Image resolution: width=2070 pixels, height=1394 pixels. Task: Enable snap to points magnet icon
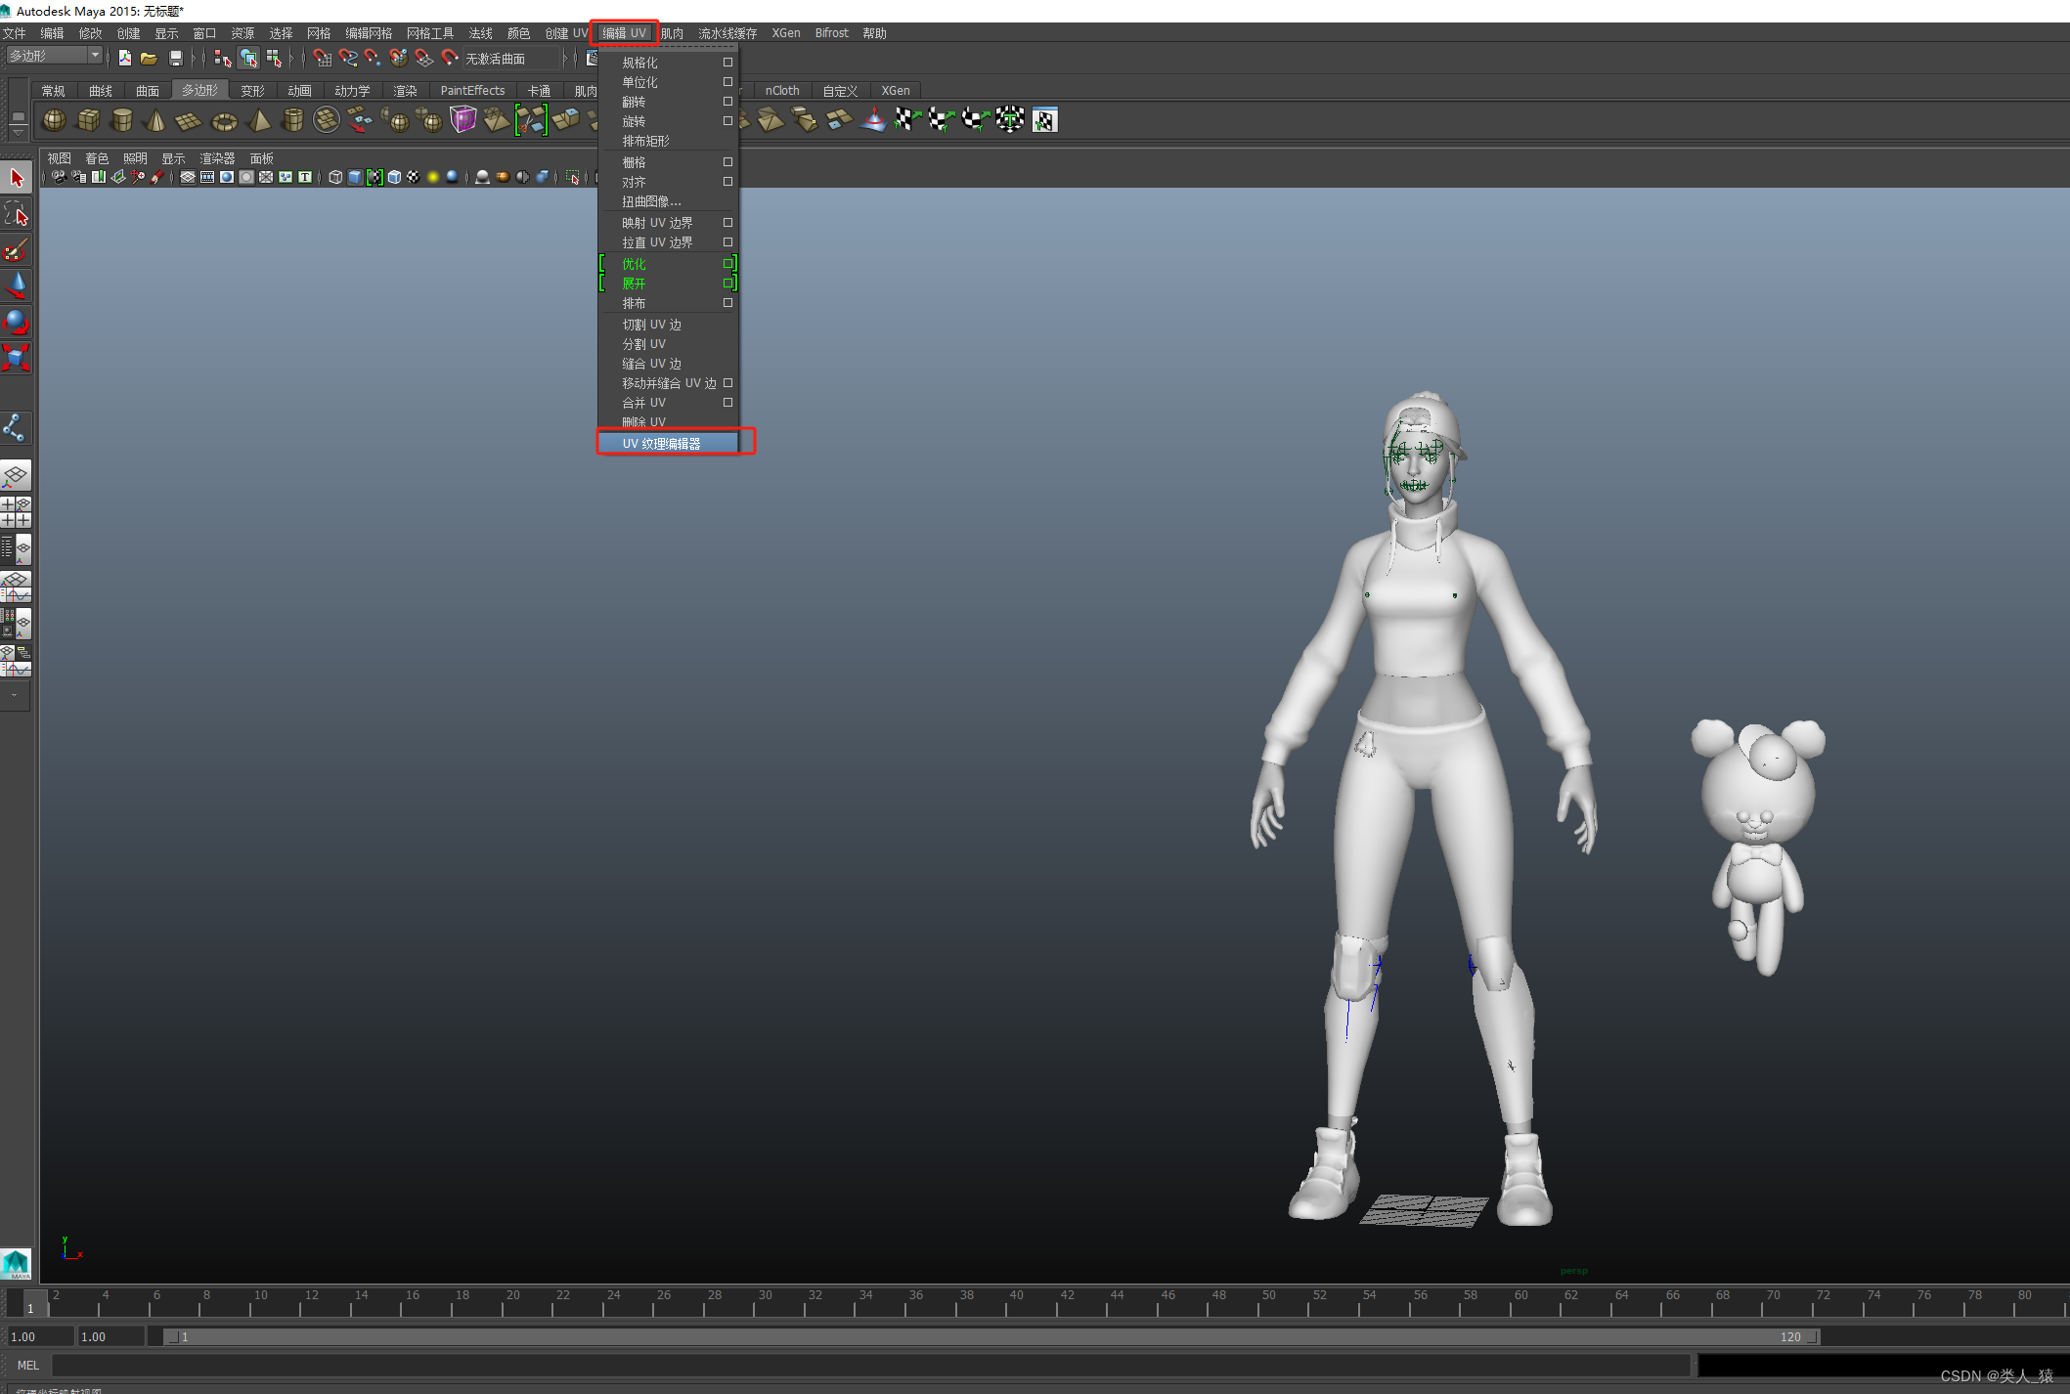tap(373, 59)
